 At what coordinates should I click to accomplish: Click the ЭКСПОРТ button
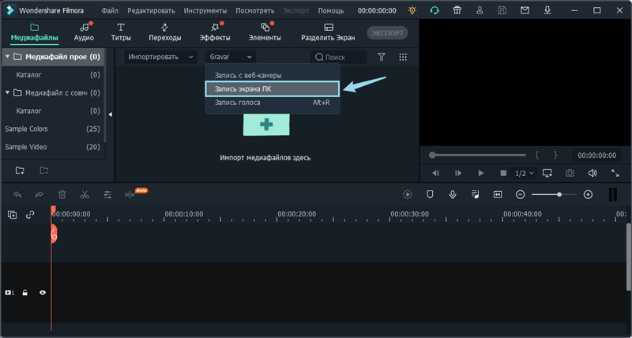387,34
